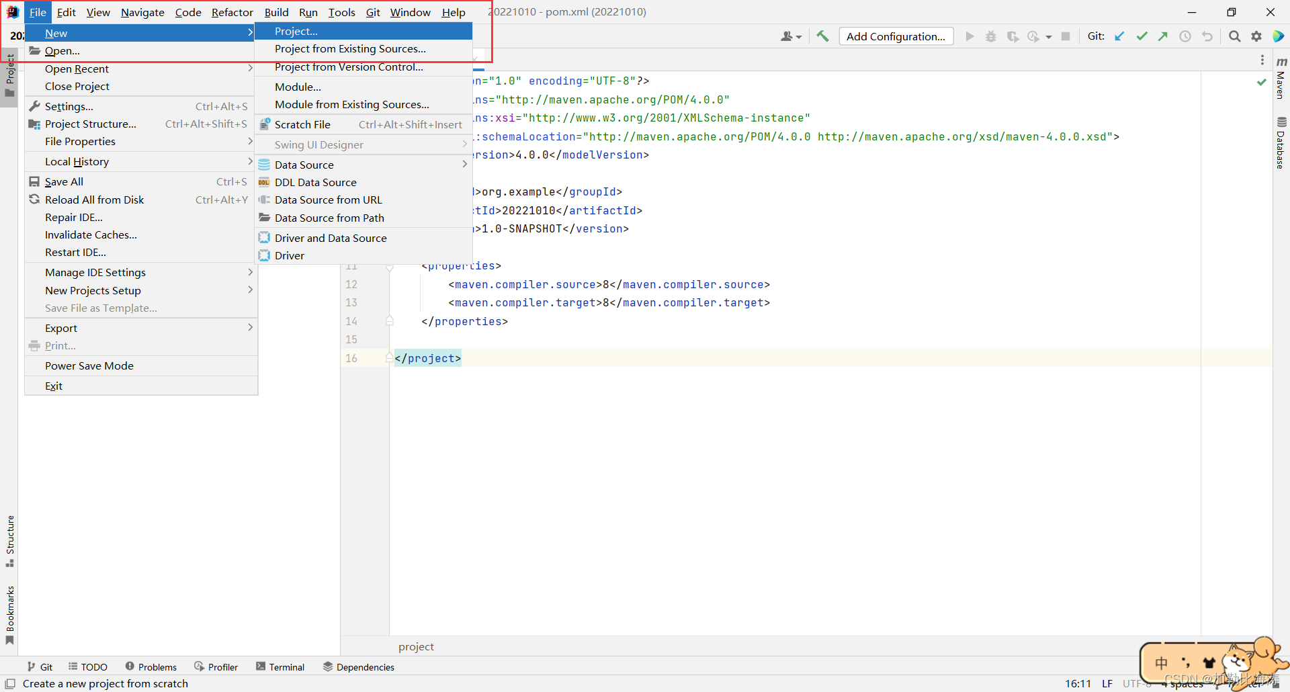Select Module... menu item

pos(363,87)
